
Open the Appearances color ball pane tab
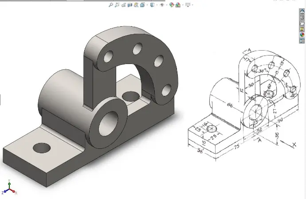[x=302, y=35]
